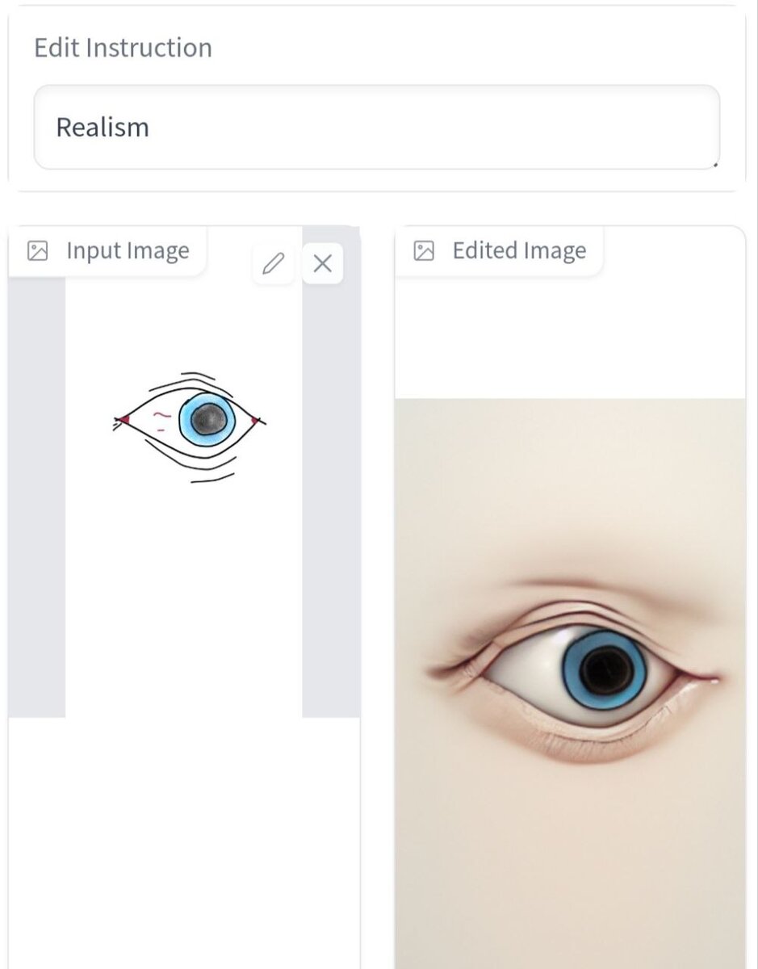Focus the Edit Instruction text box containing Realism

click(x=377, y=128)
